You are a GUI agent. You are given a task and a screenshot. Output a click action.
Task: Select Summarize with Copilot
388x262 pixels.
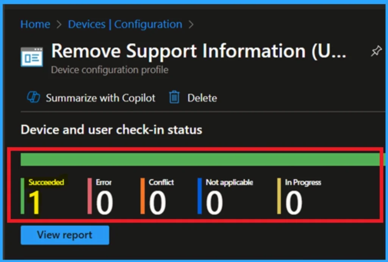100,98
